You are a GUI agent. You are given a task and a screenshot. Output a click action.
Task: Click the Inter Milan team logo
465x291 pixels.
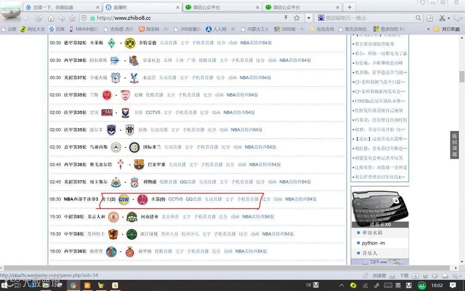134,147
